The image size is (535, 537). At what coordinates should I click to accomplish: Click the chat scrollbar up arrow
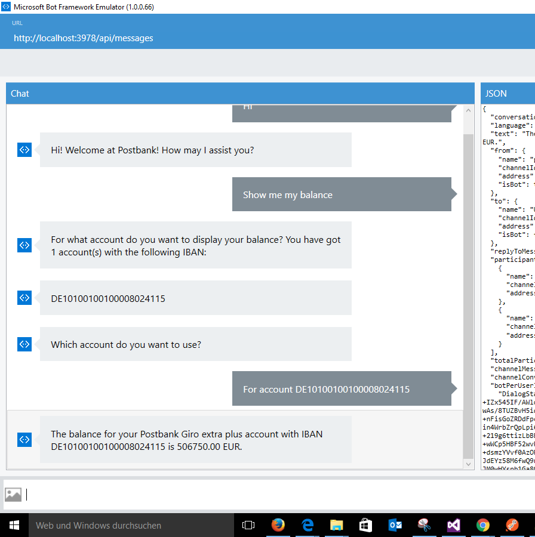[468, 110]
